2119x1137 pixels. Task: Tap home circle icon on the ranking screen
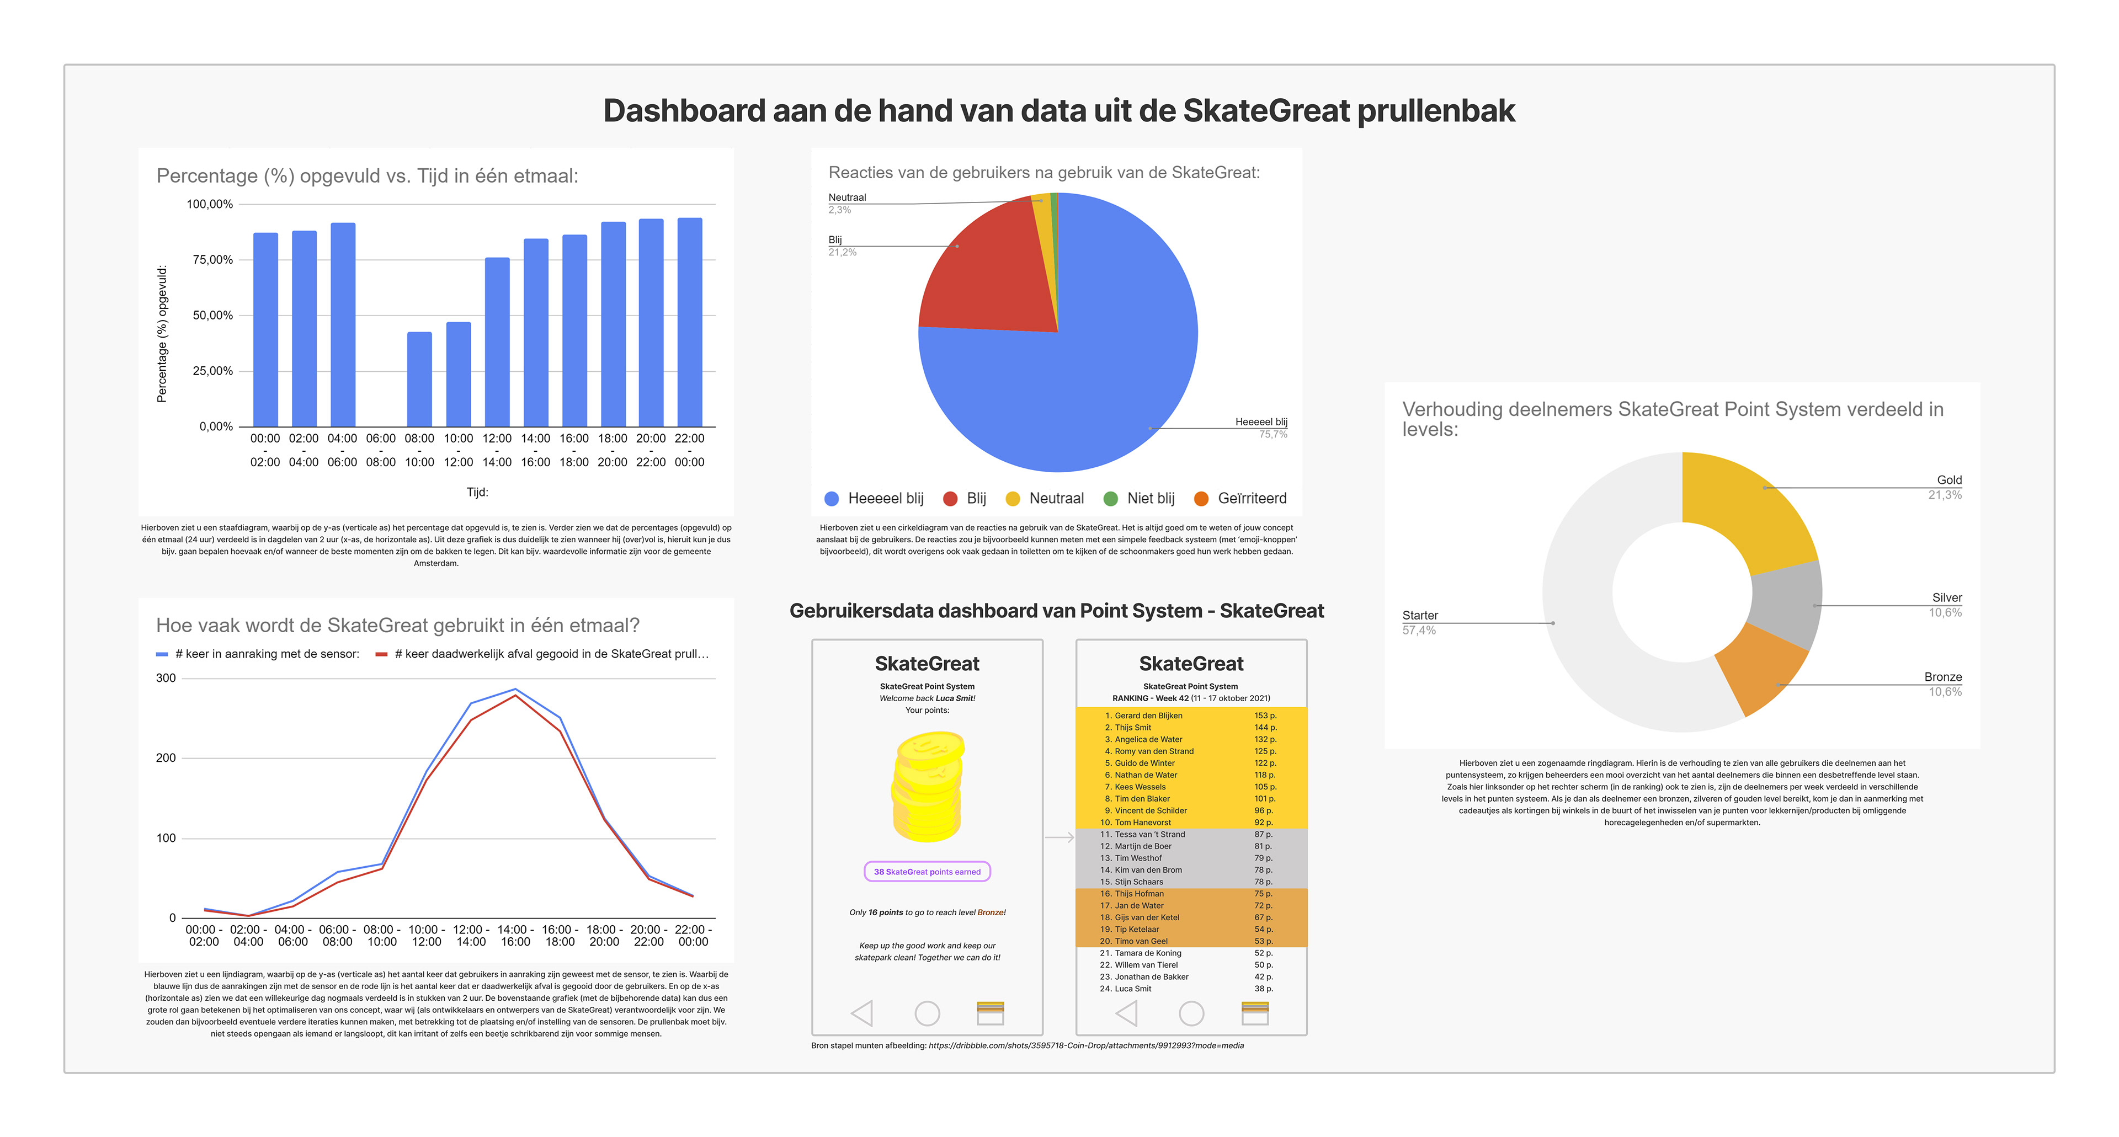tap(1191, 1013)
